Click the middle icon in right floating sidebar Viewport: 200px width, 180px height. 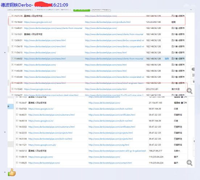(193, 75)
